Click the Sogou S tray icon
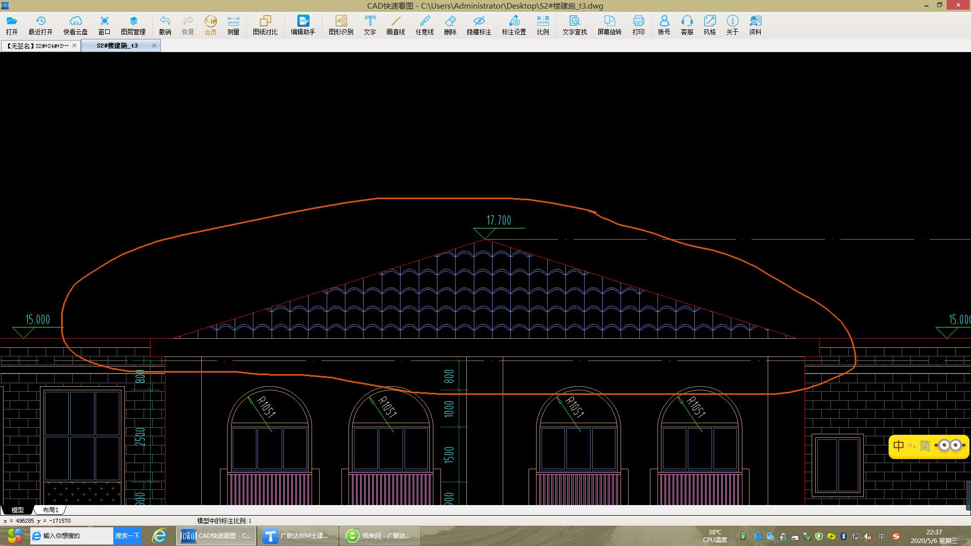 point(896,536)
